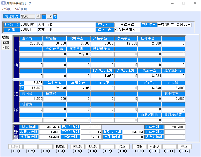Viewport: 201px width, 157px height.
Task: Go to next employee with 後社員
Action: click(92, 147)
